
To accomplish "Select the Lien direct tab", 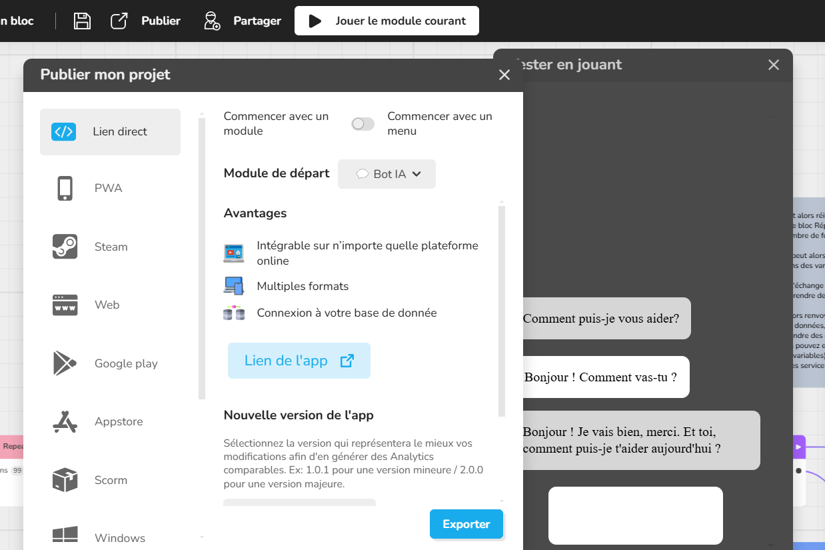I will click(x=110, y=132).
